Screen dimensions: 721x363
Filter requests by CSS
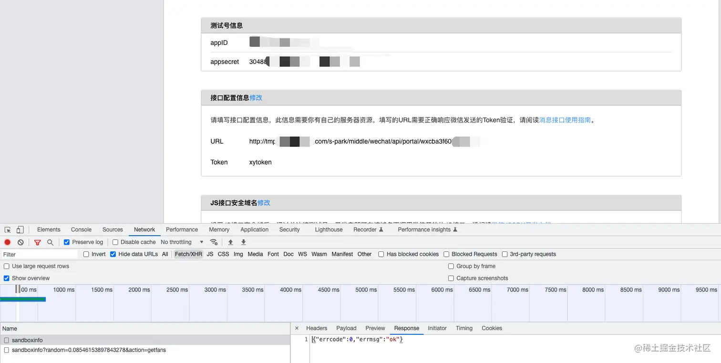(x=223, y=254)
